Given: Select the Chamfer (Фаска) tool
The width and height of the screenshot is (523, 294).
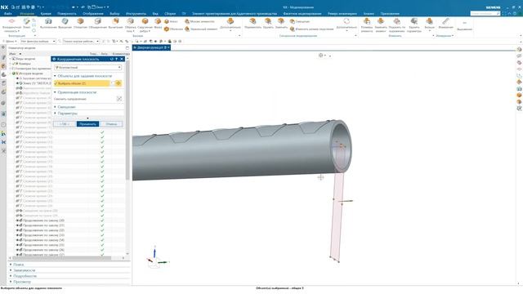Looking at the screenshot, I should tap(158, 24).
